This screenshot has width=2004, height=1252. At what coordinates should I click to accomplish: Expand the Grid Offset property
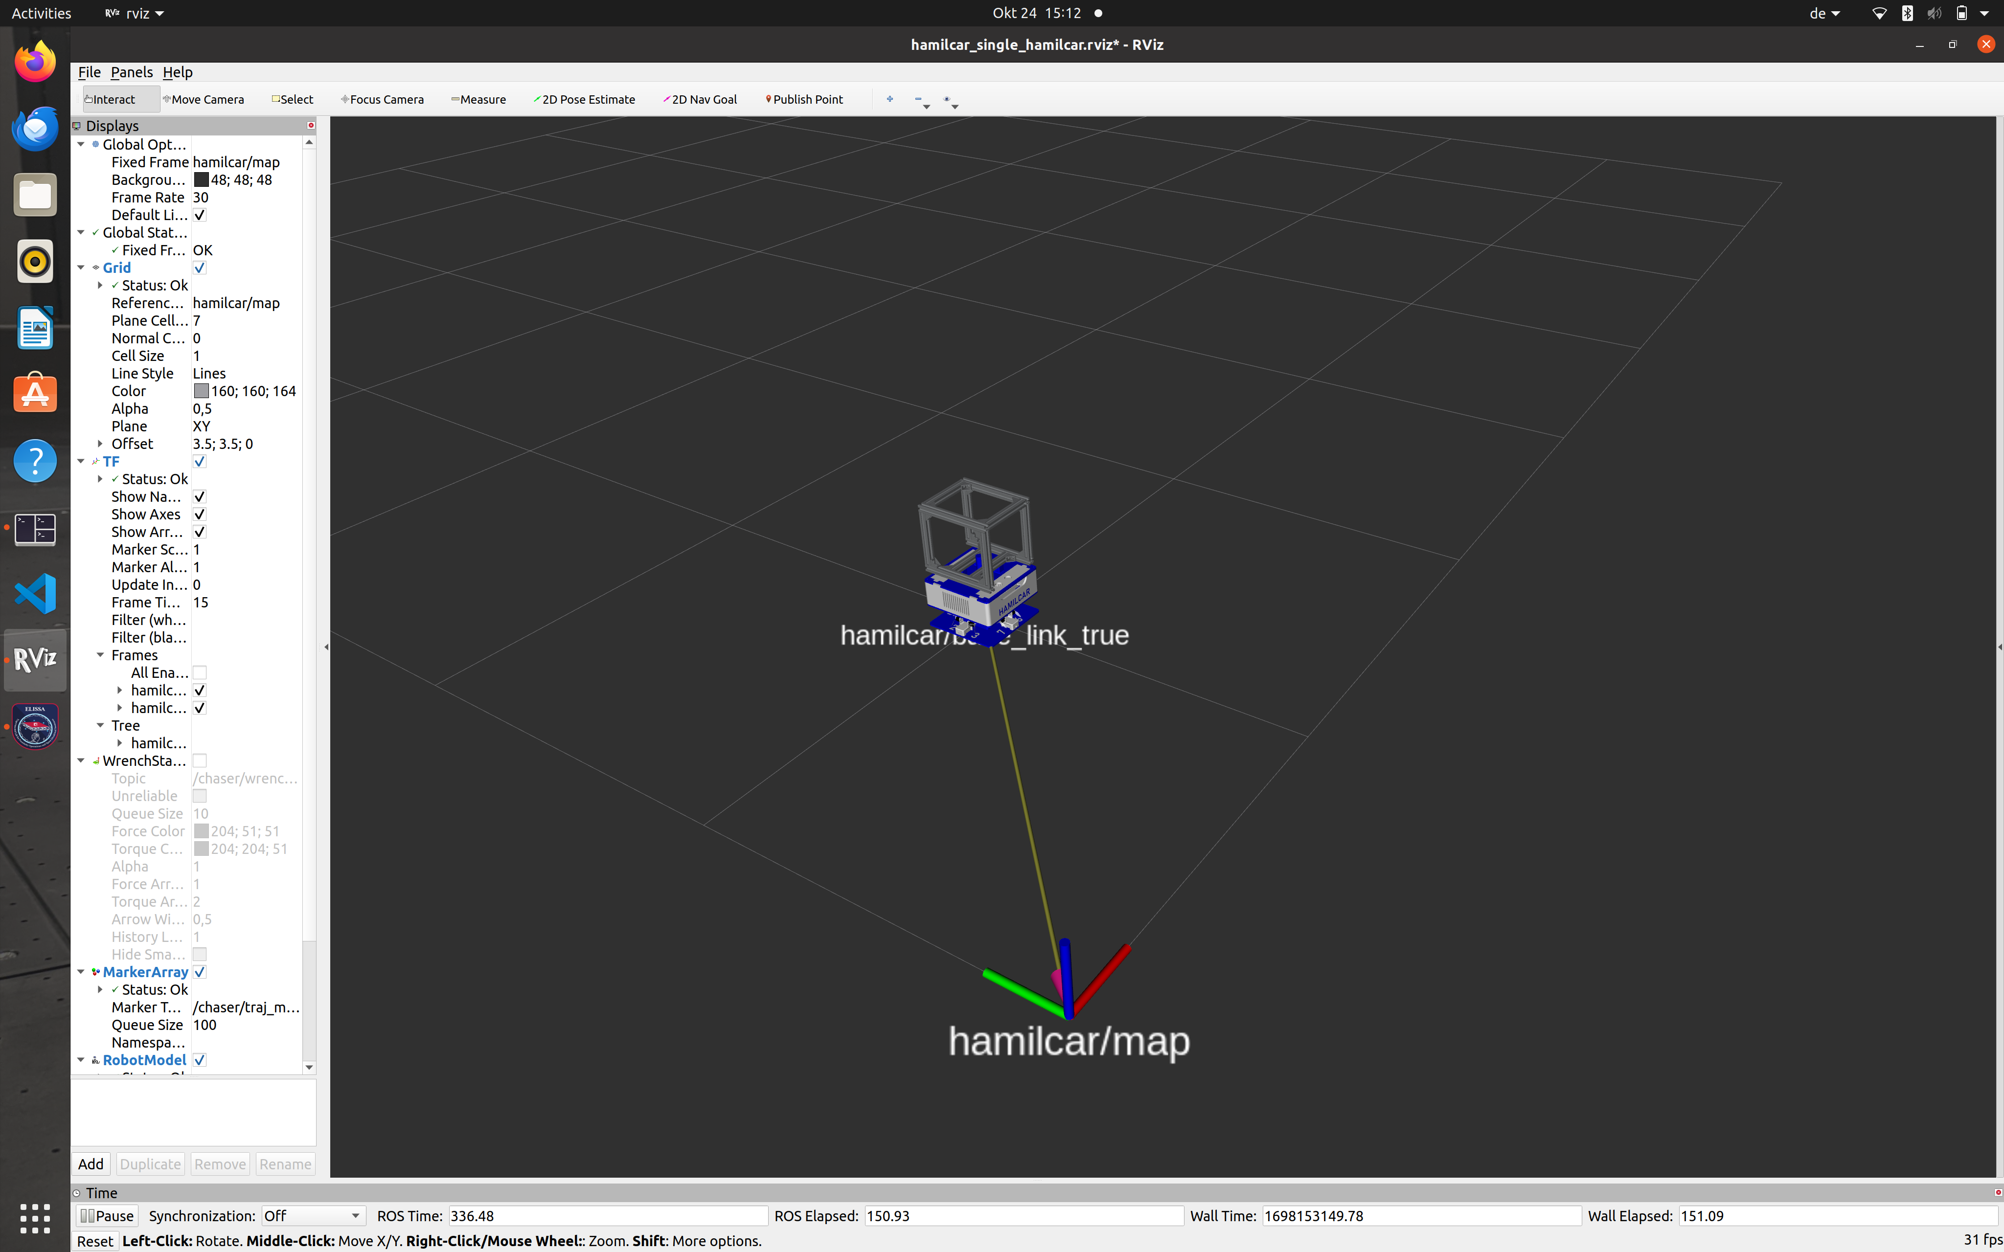[100, 444]
